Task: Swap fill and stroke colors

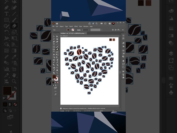Action: [58, 76]
